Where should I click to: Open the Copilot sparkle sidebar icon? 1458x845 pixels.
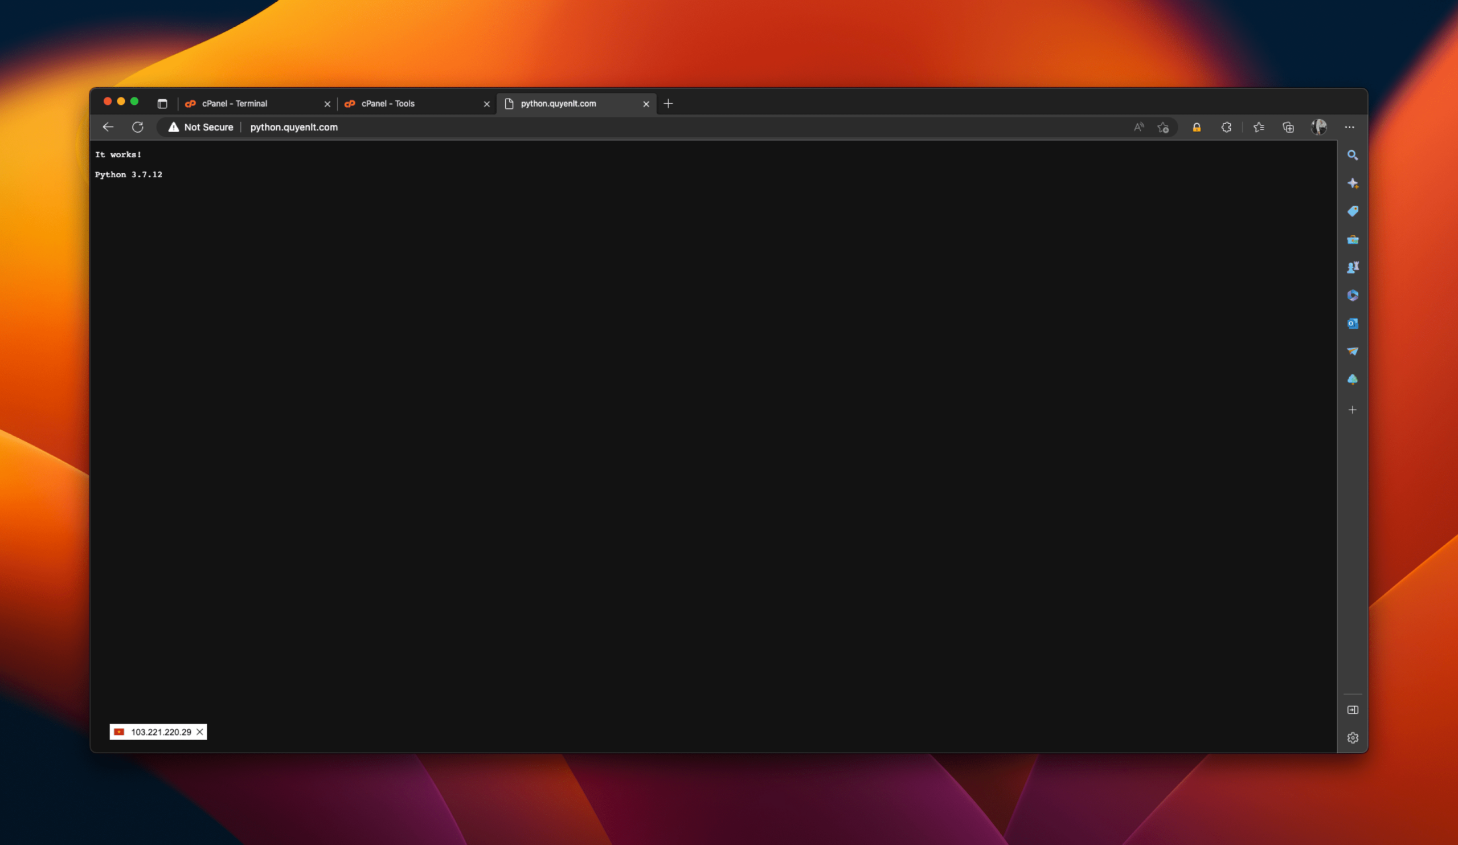coord(1353,183)
